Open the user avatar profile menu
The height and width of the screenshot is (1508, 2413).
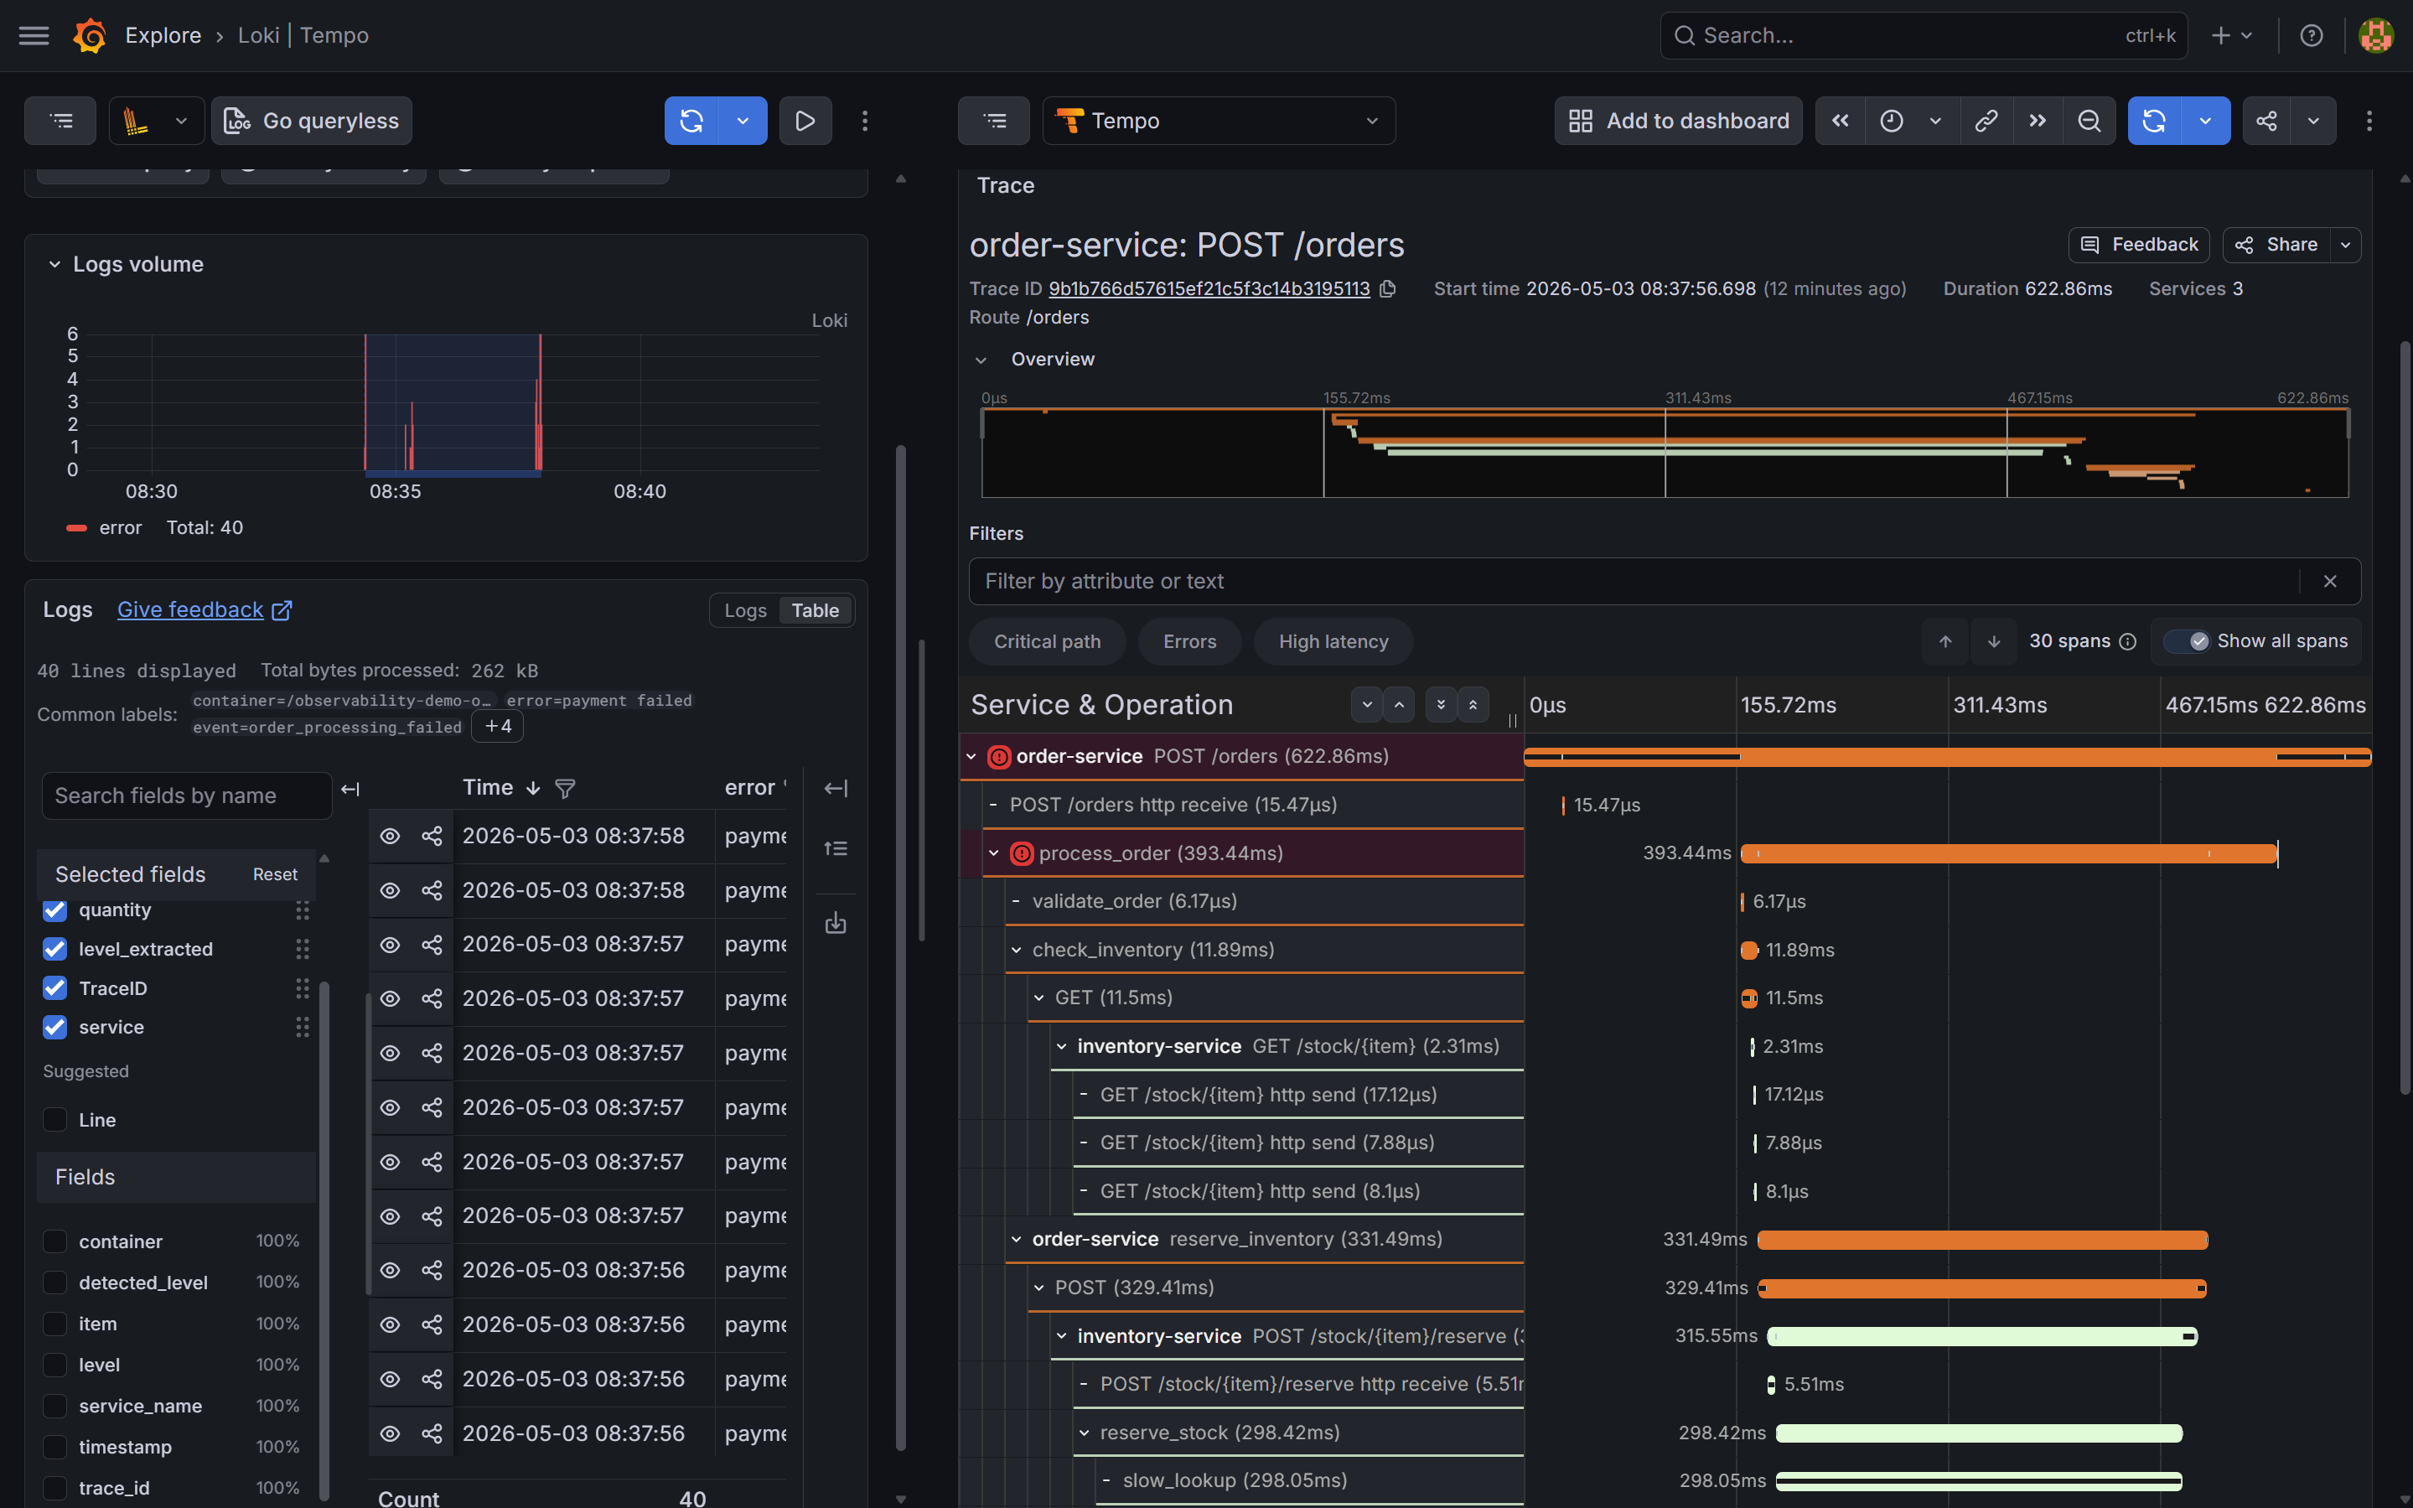click(2376, 36)
